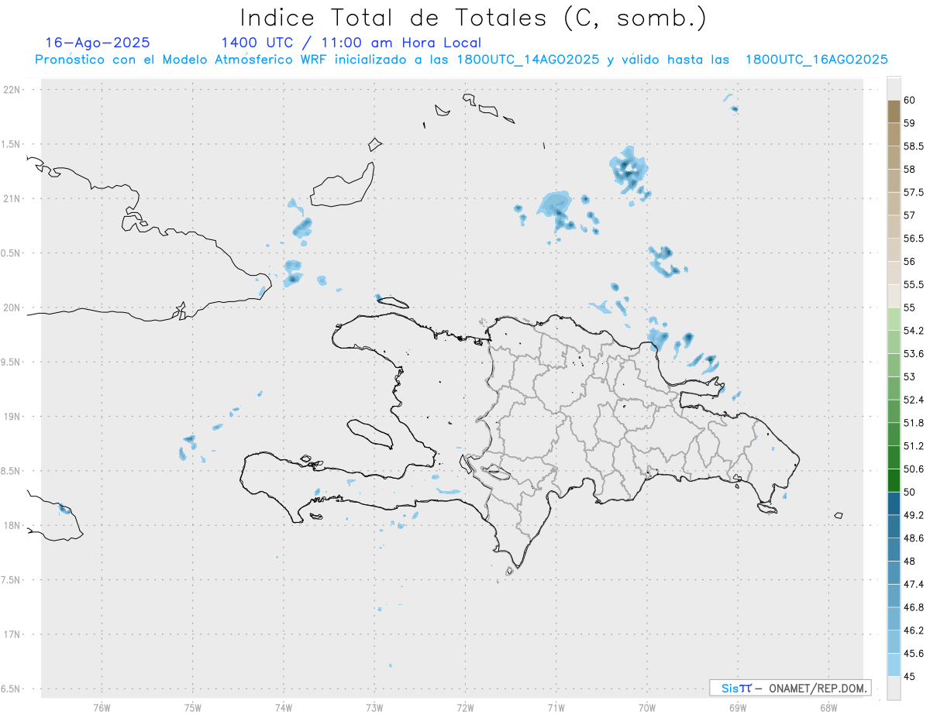The width and height of the screenshot is (930, 718).
Task: Click the colorbar value 49.2
Action: (913, 515)
